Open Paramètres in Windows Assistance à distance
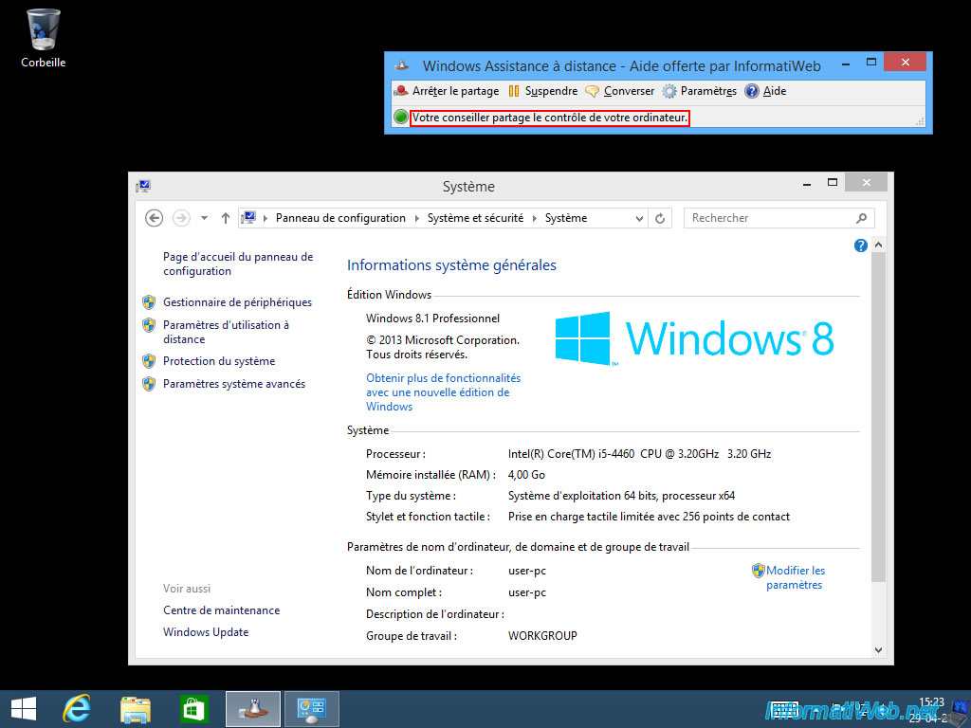 pyautogui.click(x=700, y=91)
